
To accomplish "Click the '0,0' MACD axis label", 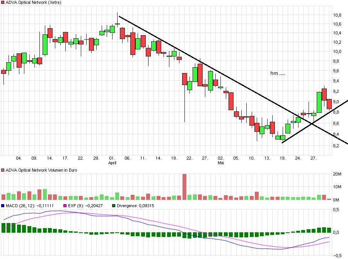I will coord(336,232).
